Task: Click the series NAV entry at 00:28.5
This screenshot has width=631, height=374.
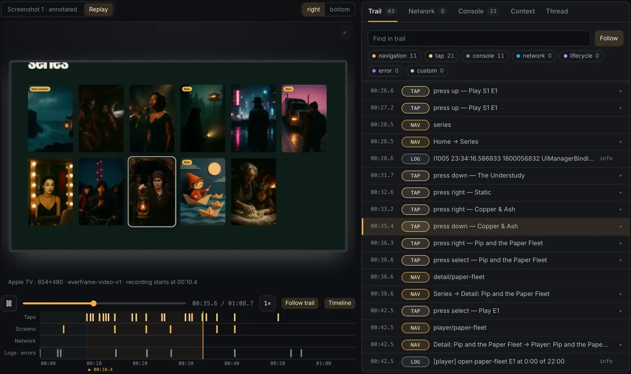Action: pyautogui.click(x=495, y=125)
